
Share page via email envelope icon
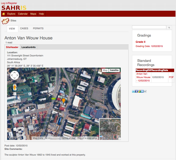point(145,91)
